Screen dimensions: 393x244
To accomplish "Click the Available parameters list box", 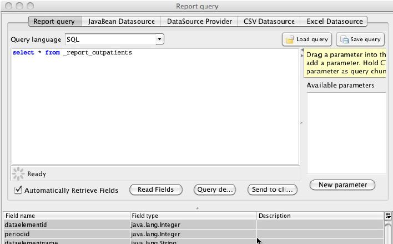I will (346, 133).
